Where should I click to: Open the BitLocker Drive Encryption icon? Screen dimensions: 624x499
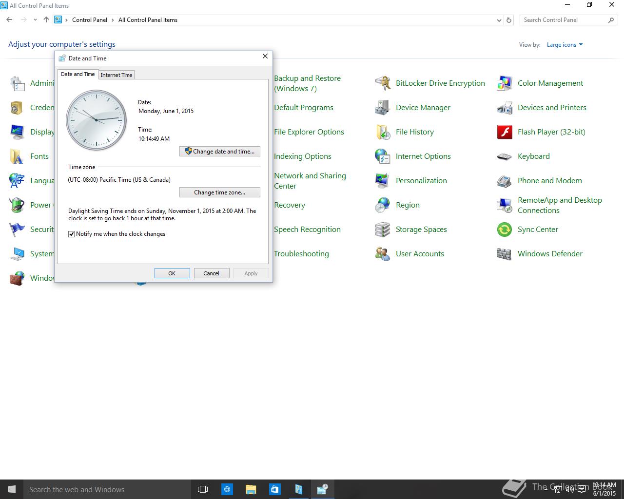pos(383,83)
